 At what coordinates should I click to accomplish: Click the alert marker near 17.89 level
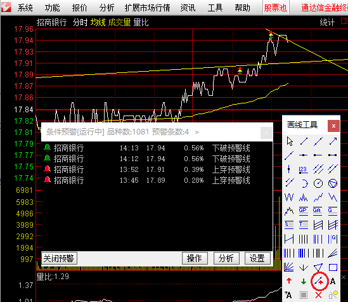tap(240, 70)
